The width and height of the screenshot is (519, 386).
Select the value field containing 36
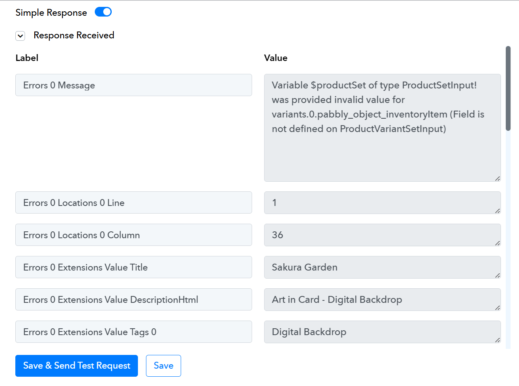[x=382, y=235]
